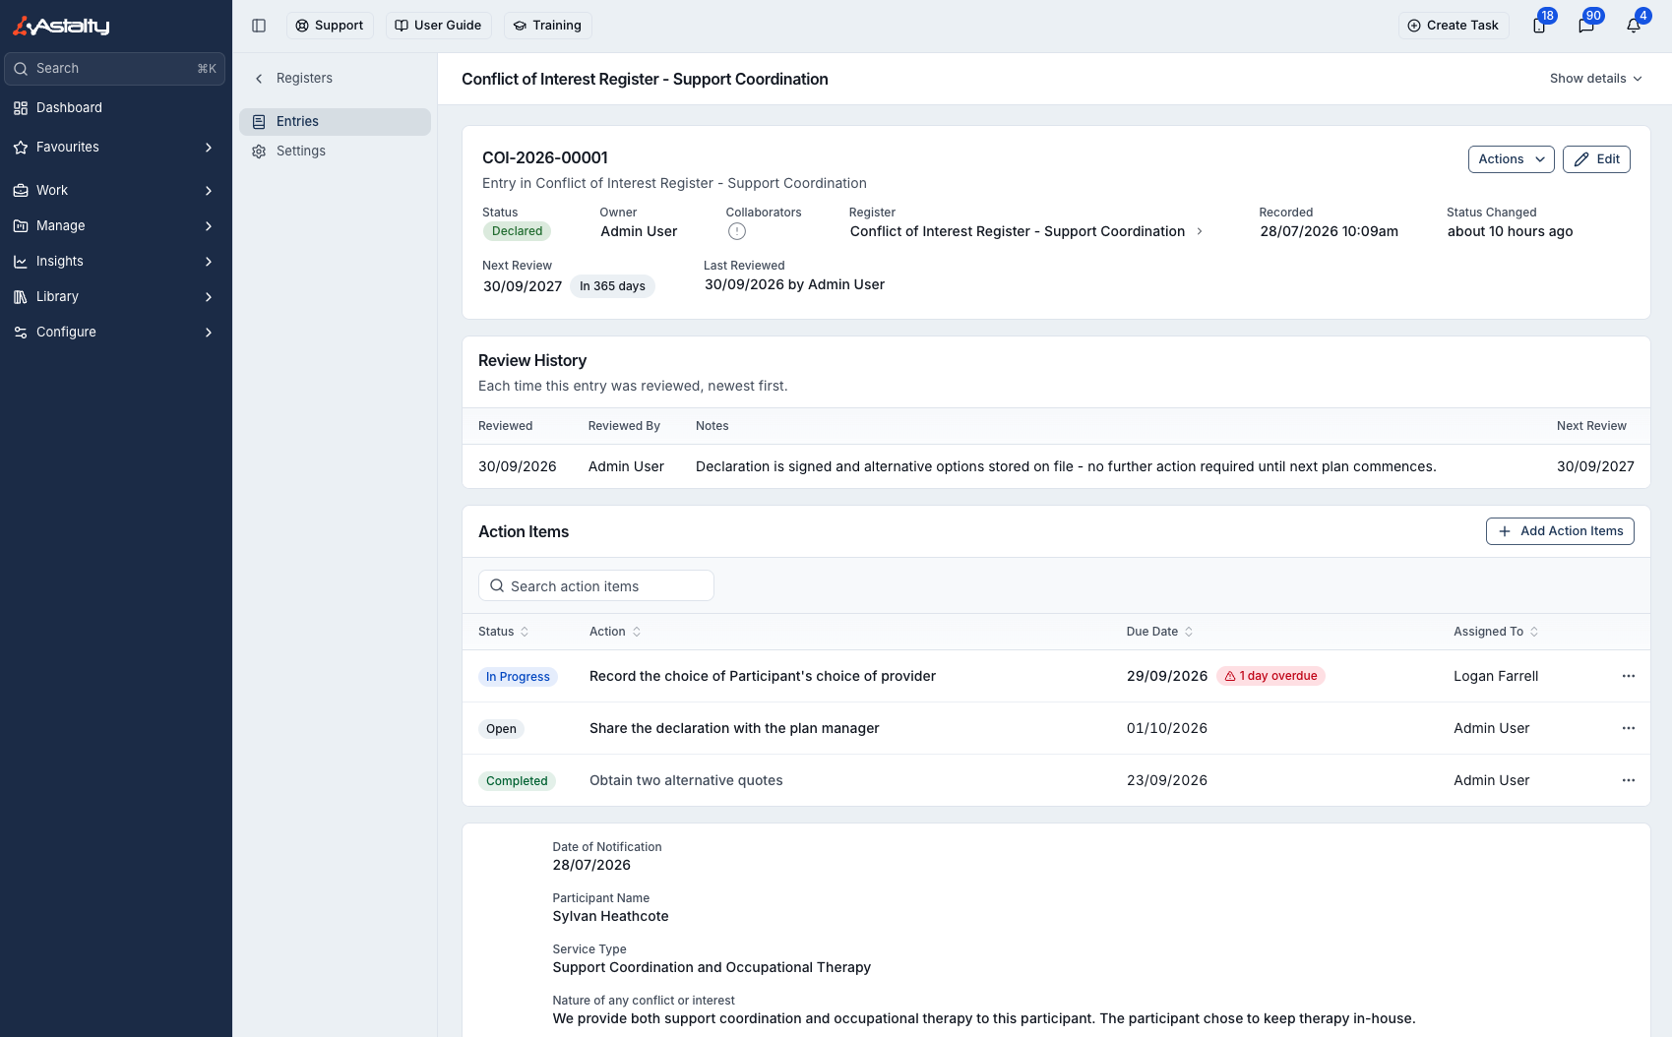The width and height of the screenshot is (1672, 1037).
Task: Click the Settings gear icon
Action: (259, 152)
